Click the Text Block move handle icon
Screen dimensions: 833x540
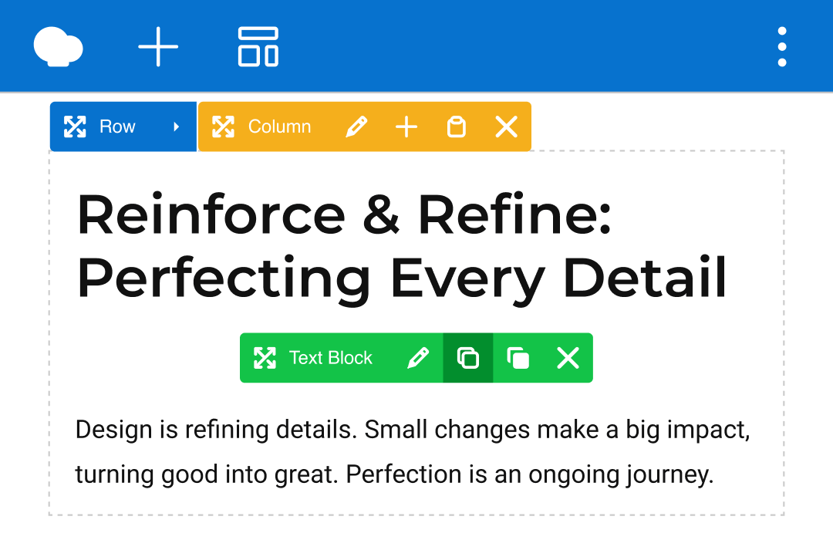[x=265, y=358]
